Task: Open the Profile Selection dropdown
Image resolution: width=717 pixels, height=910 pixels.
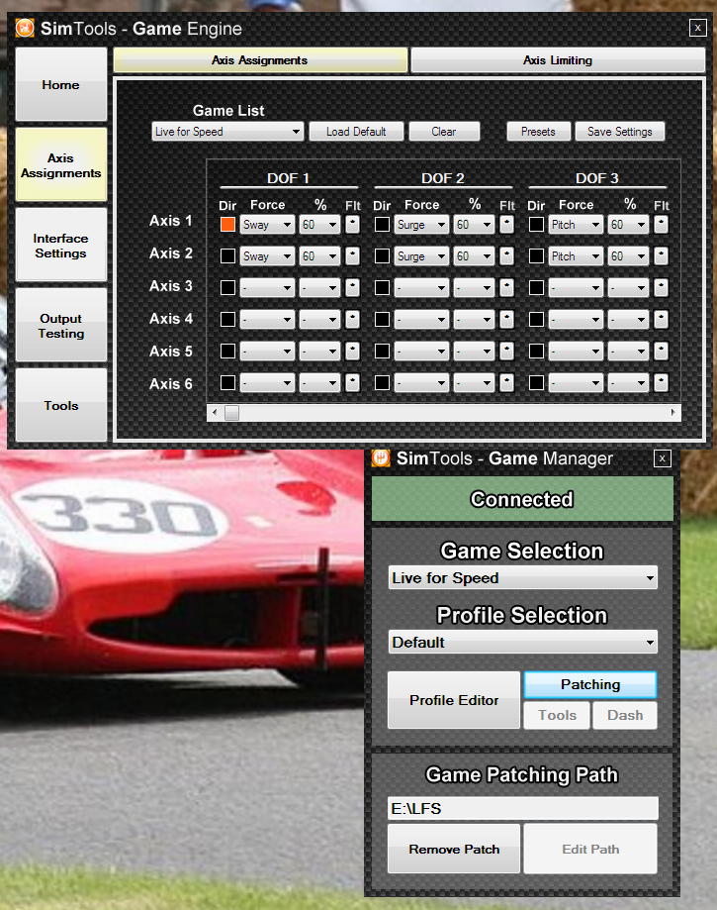Action: pyautogui.click(x=522, y=643)
